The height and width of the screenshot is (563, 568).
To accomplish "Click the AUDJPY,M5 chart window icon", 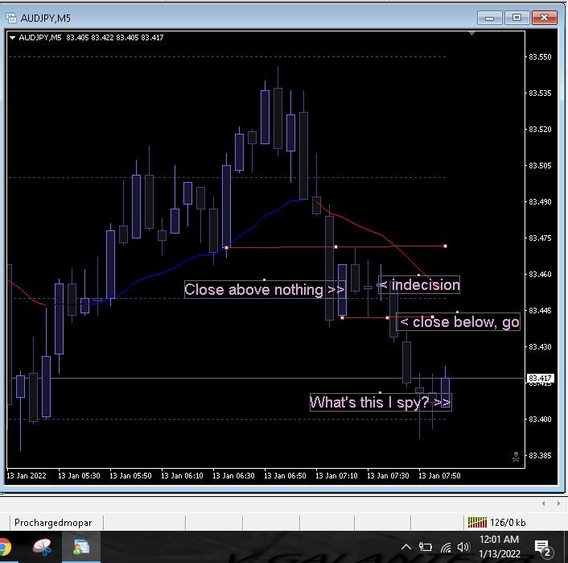I will click(11, 18).
